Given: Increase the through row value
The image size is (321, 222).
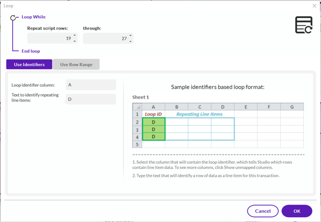Looking at the screenshot, I should tap(130, 35).
